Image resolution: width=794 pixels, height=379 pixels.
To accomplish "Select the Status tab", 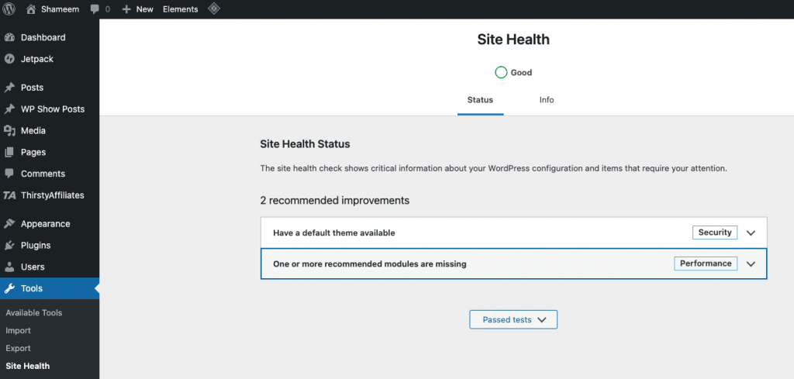I will 480,100.
